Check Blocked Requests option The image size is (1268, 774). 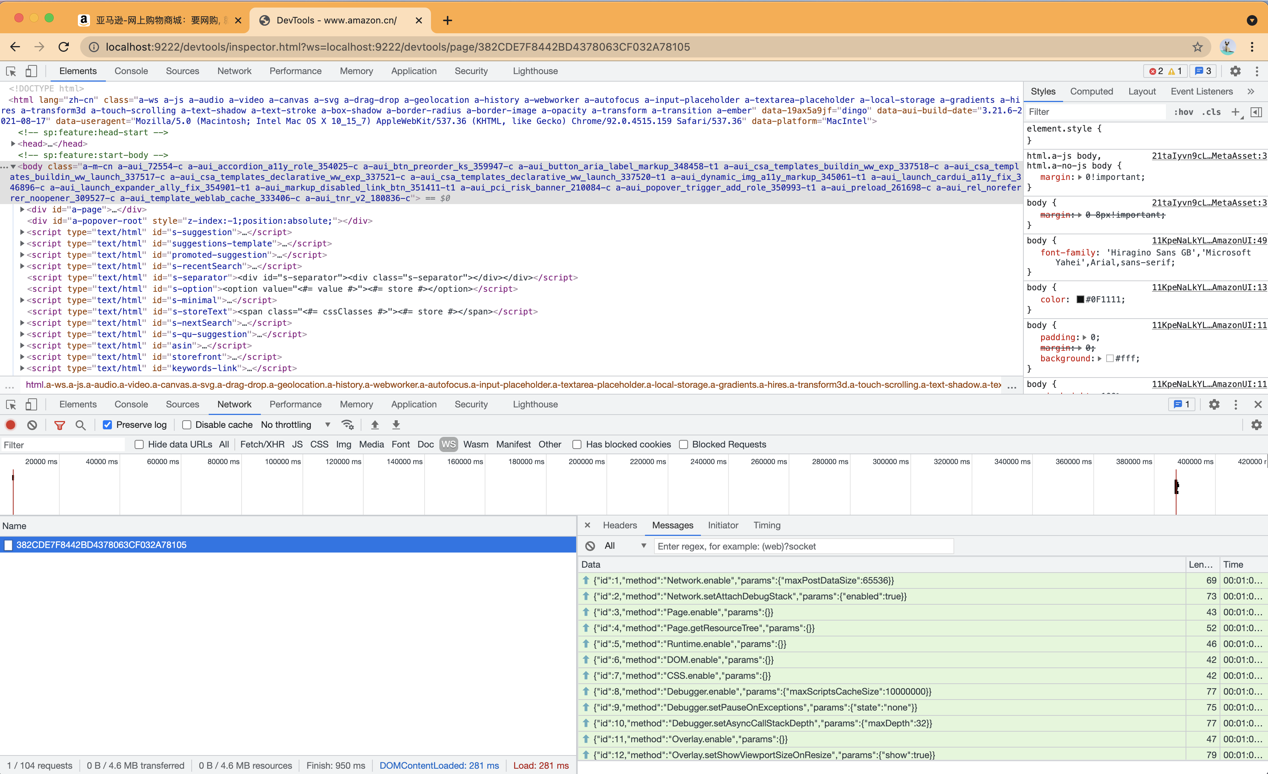coord(684,444)
